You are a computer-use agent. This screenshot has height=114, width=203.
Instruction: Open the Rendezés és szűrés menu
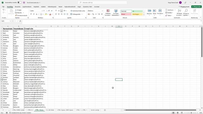point(179,13)
